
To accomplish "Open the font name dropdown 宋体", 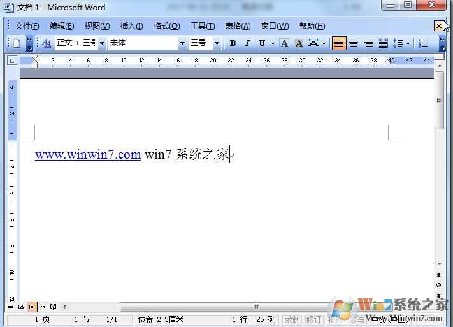I will [182, 43].
